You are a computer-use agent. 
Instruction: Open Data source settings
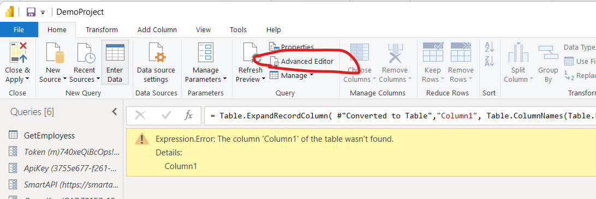click(x=156, y=62)
